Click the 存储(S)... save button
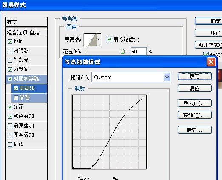The image size is (222, 180). coord(195,115)
